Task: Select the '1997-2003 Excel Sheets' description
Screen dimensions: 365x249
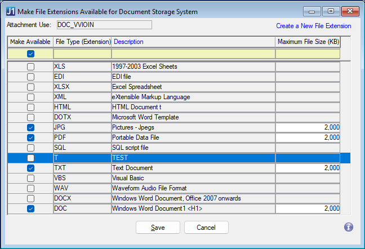Action: tap(193, 66)
